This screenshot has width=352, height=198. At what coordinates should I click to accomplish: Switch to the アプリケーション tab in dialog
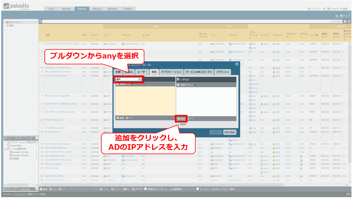pos(171,72)
